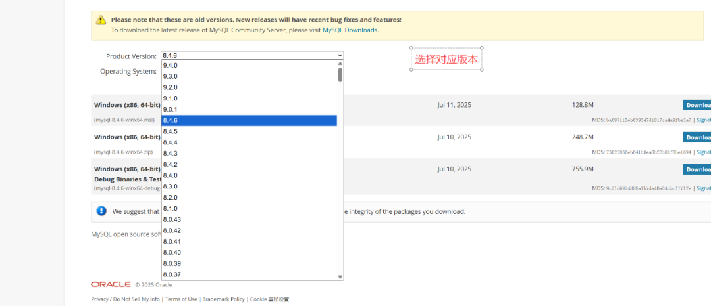Click the version list scrollbar thumb
This screenshot has width=711, height=306.
click(340, 75)
